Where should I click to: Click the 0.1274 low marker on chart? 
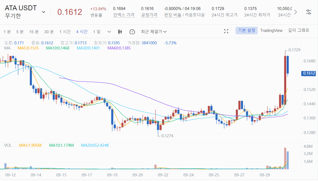167,136
